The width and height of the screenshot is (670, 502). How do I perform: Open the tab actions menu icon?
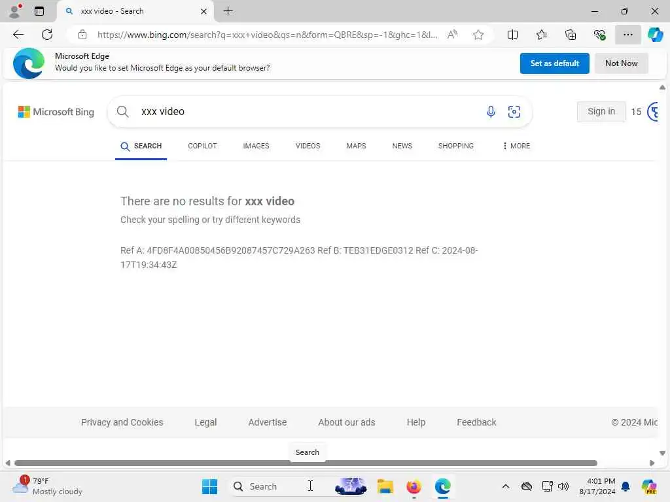[x=39, y=11]
